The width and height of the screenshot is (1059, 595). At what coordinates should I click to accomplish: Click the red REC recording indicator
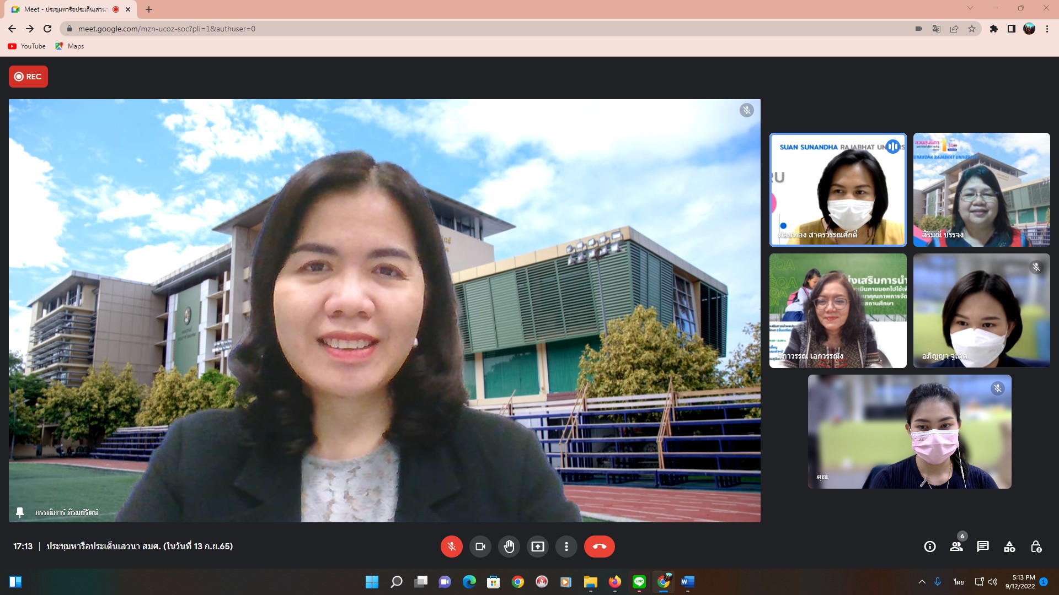28,77
